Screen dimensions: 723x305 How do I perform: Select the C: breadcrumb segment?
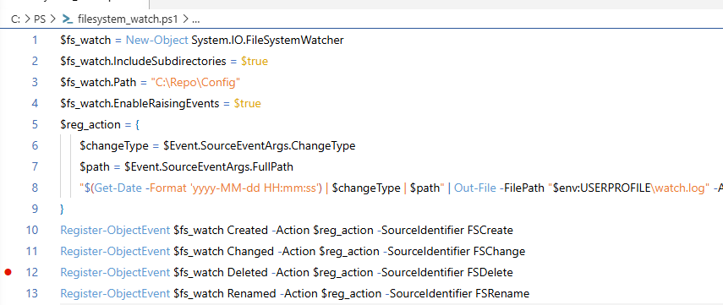tap(15, 19)
